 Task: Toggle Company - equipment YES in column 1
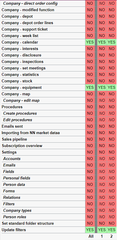(102, 87)
